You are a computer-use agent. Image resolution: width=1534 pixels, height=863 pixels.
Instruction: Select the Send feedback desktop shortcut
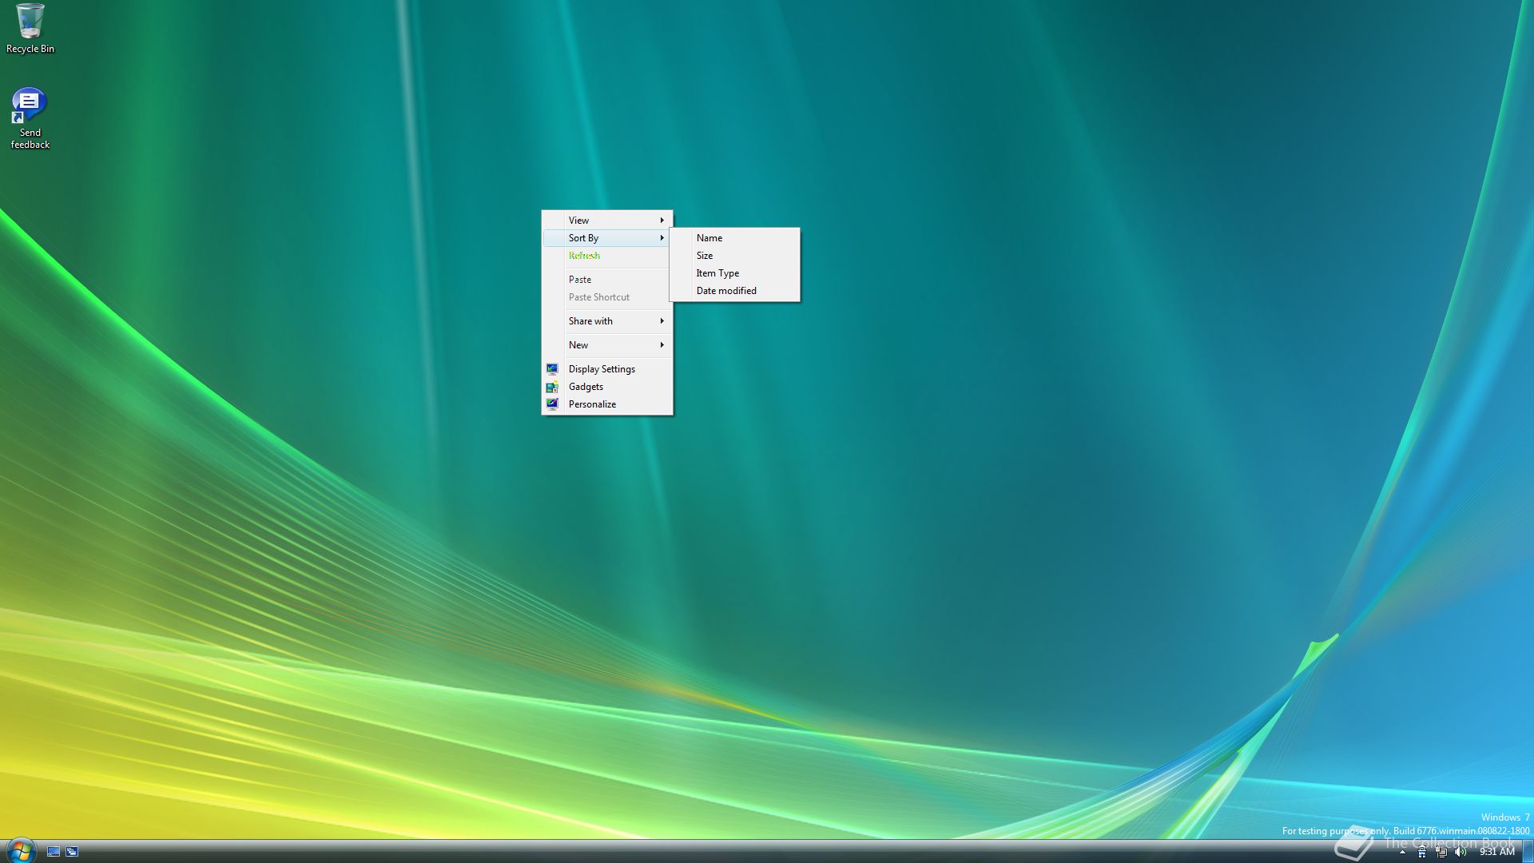pyautogui.click(x=30, y=118)
